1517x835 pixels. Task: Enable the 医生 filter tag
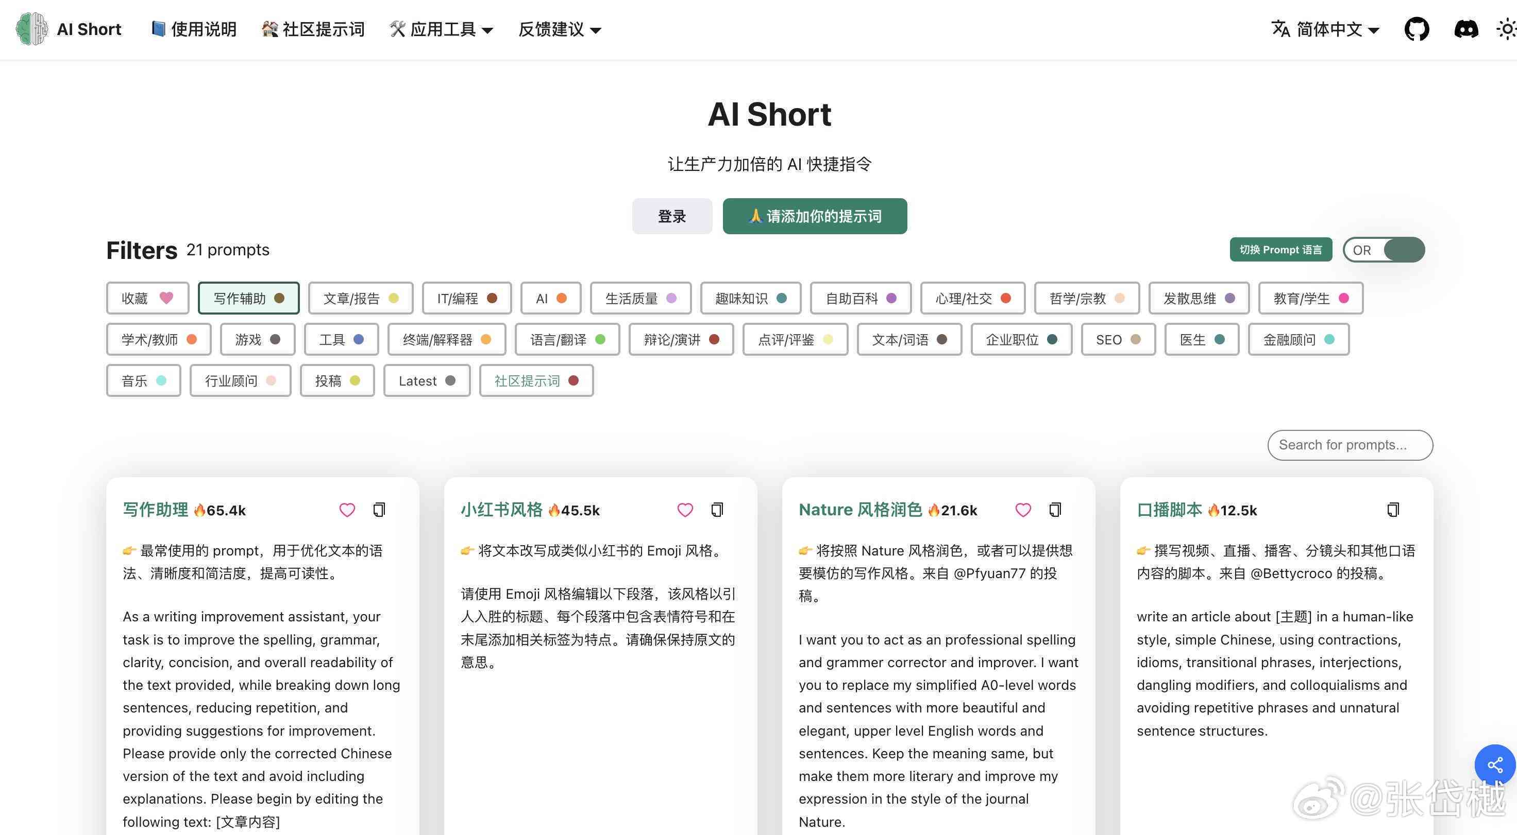[x=1202, y=340]
